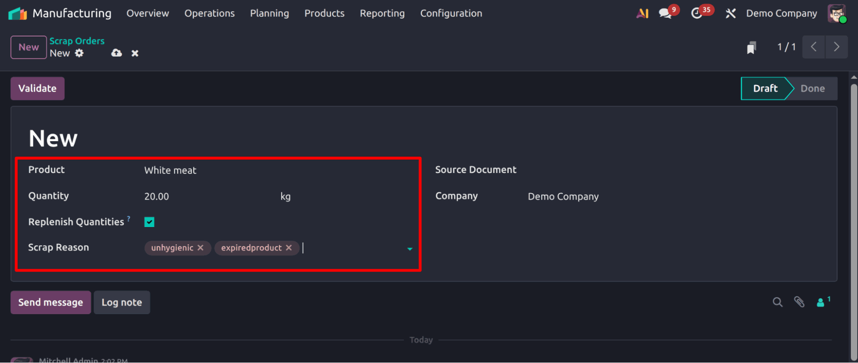This screenshot has width=858, height=363.
Task: Click the debug tools wrench icon
Action: point(731,13)
